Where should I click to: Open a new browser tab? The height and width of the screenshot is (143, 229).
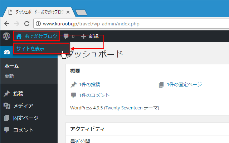[x=81, y=13]
